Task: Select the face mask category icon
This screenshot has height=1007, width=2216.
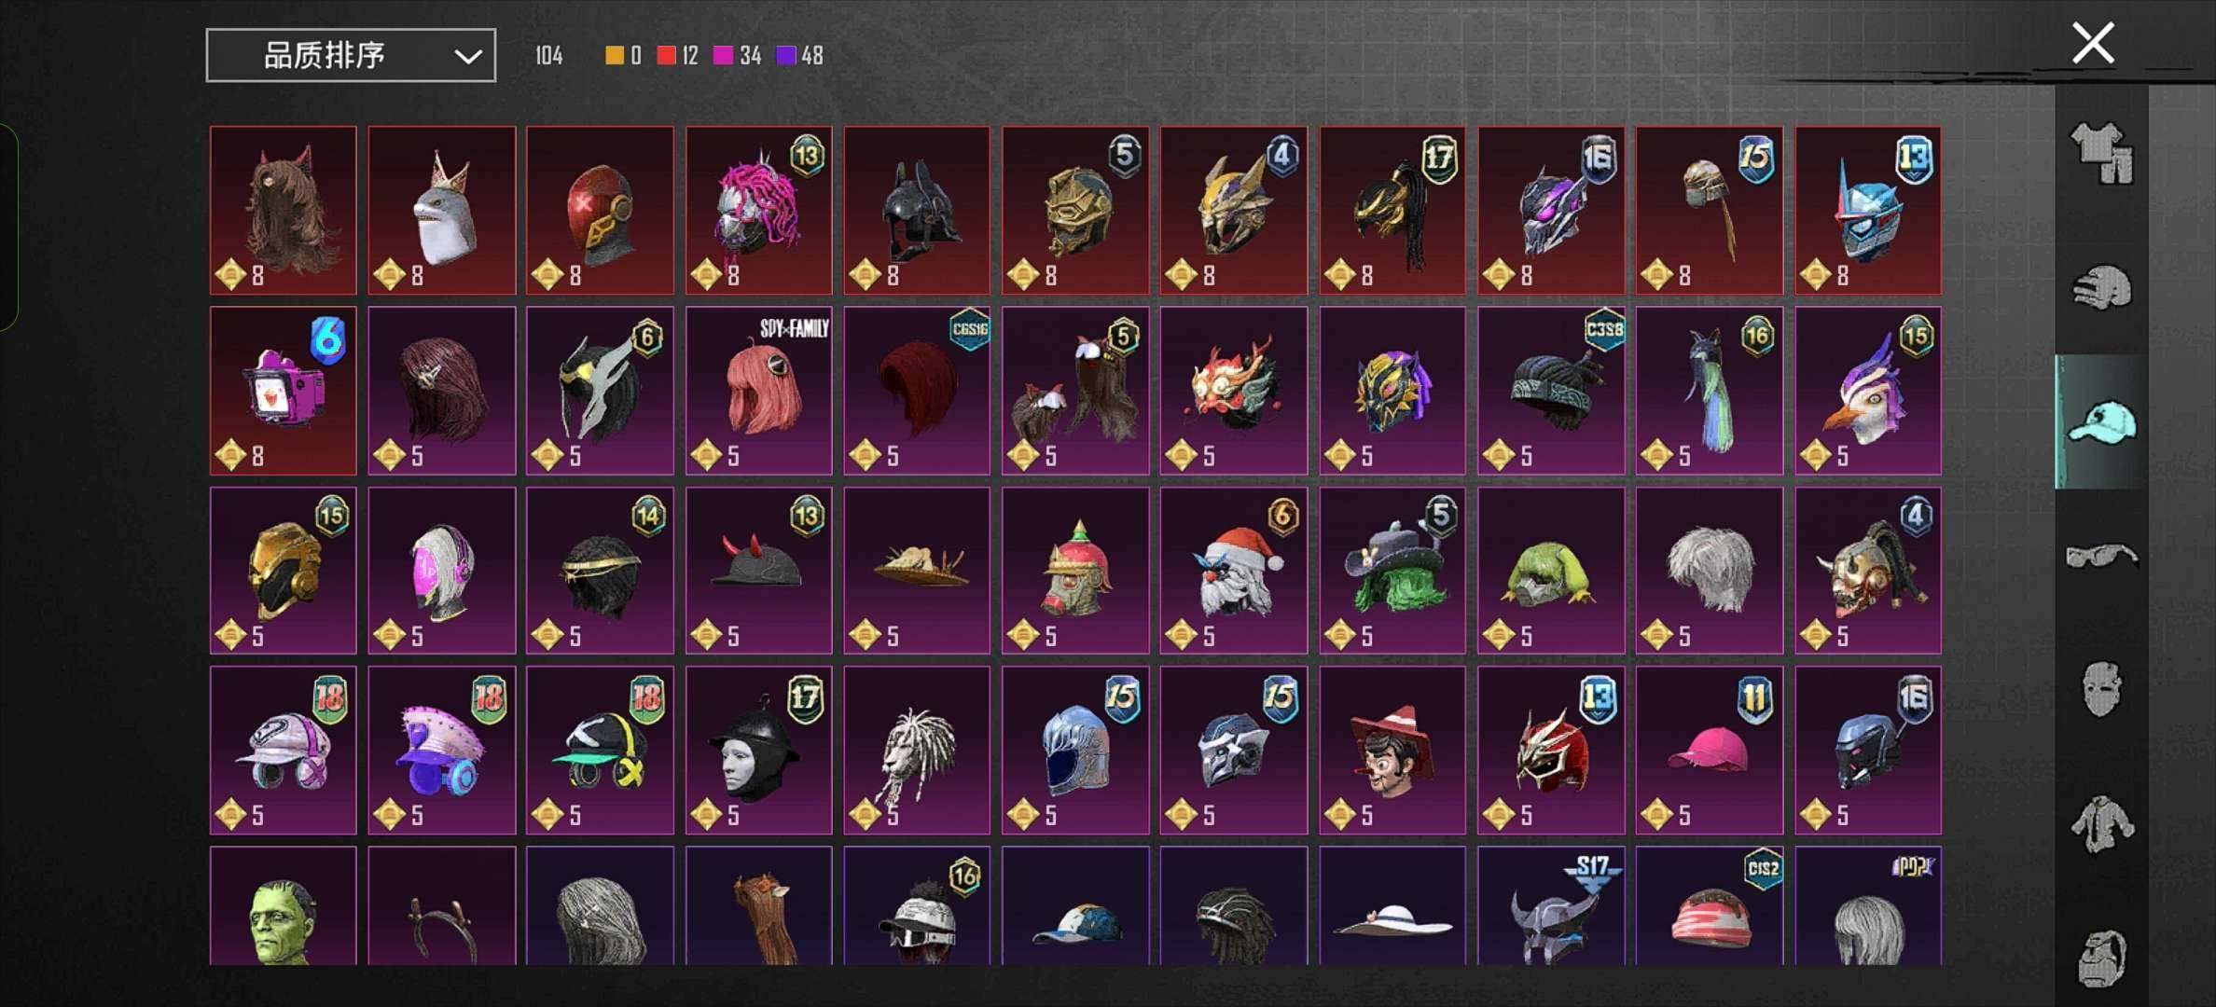Action: pos(2101,690)
